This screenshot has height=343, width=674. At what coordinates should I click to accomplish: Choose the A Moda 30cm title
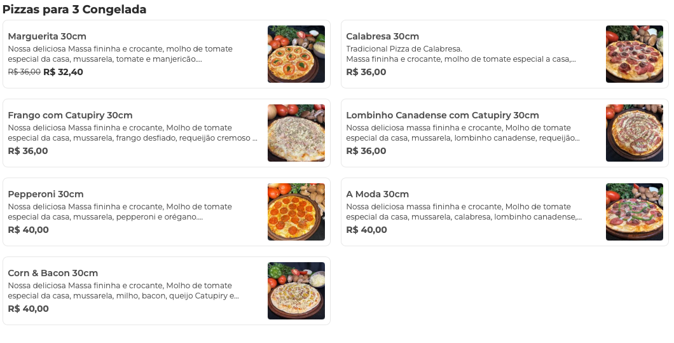click(x=377, y=194)
